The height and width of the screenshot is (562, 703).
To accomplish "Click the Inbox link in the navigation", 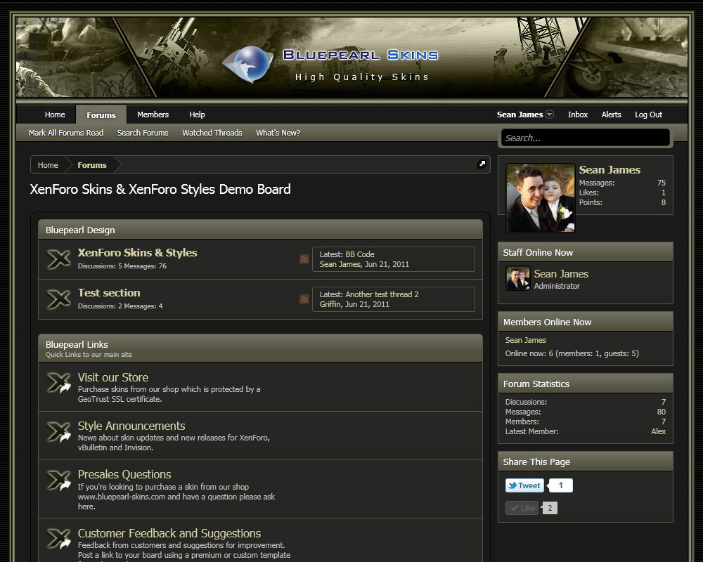I will pos(578,115).
